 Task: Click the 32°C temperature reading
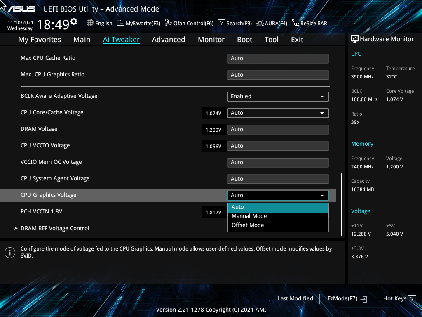(x=392, y=77)
